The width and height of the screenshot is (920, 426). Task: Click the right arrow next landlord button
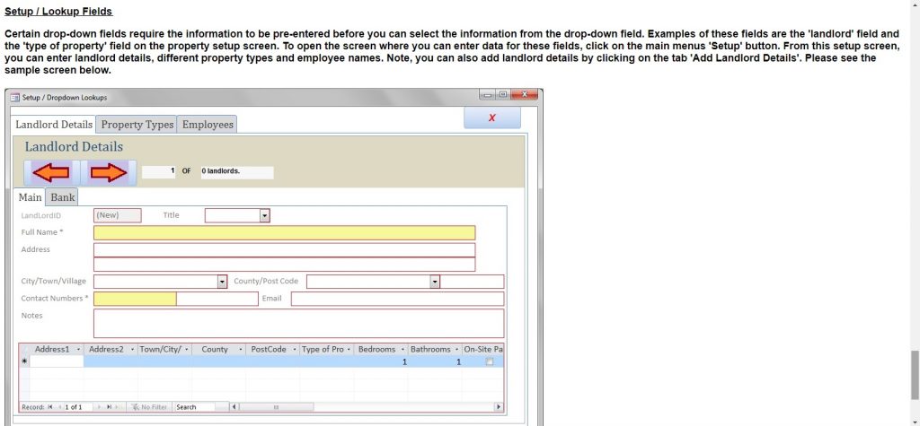pyautogui.click(x=109, y=172)
